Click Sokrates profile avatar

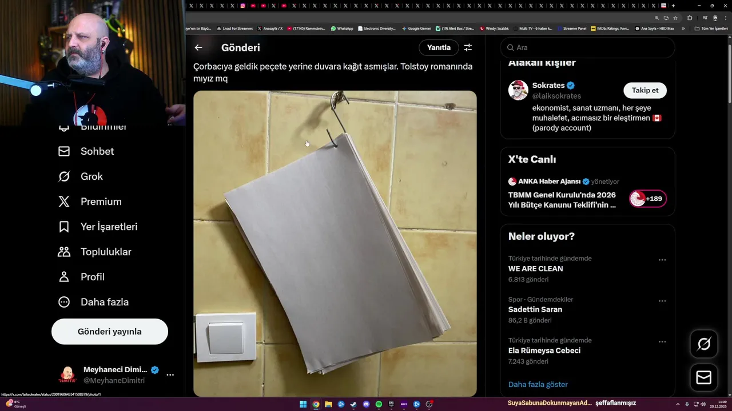coord(518,90)
